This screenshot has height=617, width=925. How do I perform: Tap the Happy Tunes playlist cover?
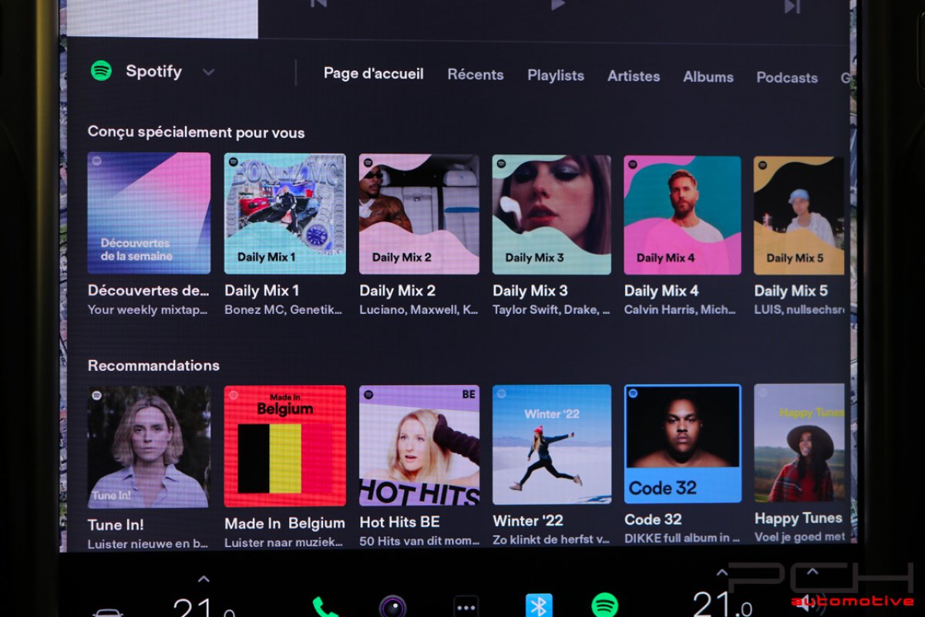799,443
